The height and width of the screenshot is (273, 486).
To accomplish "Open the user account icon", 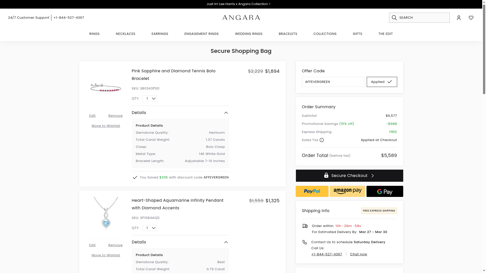I will (x=459, y=18).
